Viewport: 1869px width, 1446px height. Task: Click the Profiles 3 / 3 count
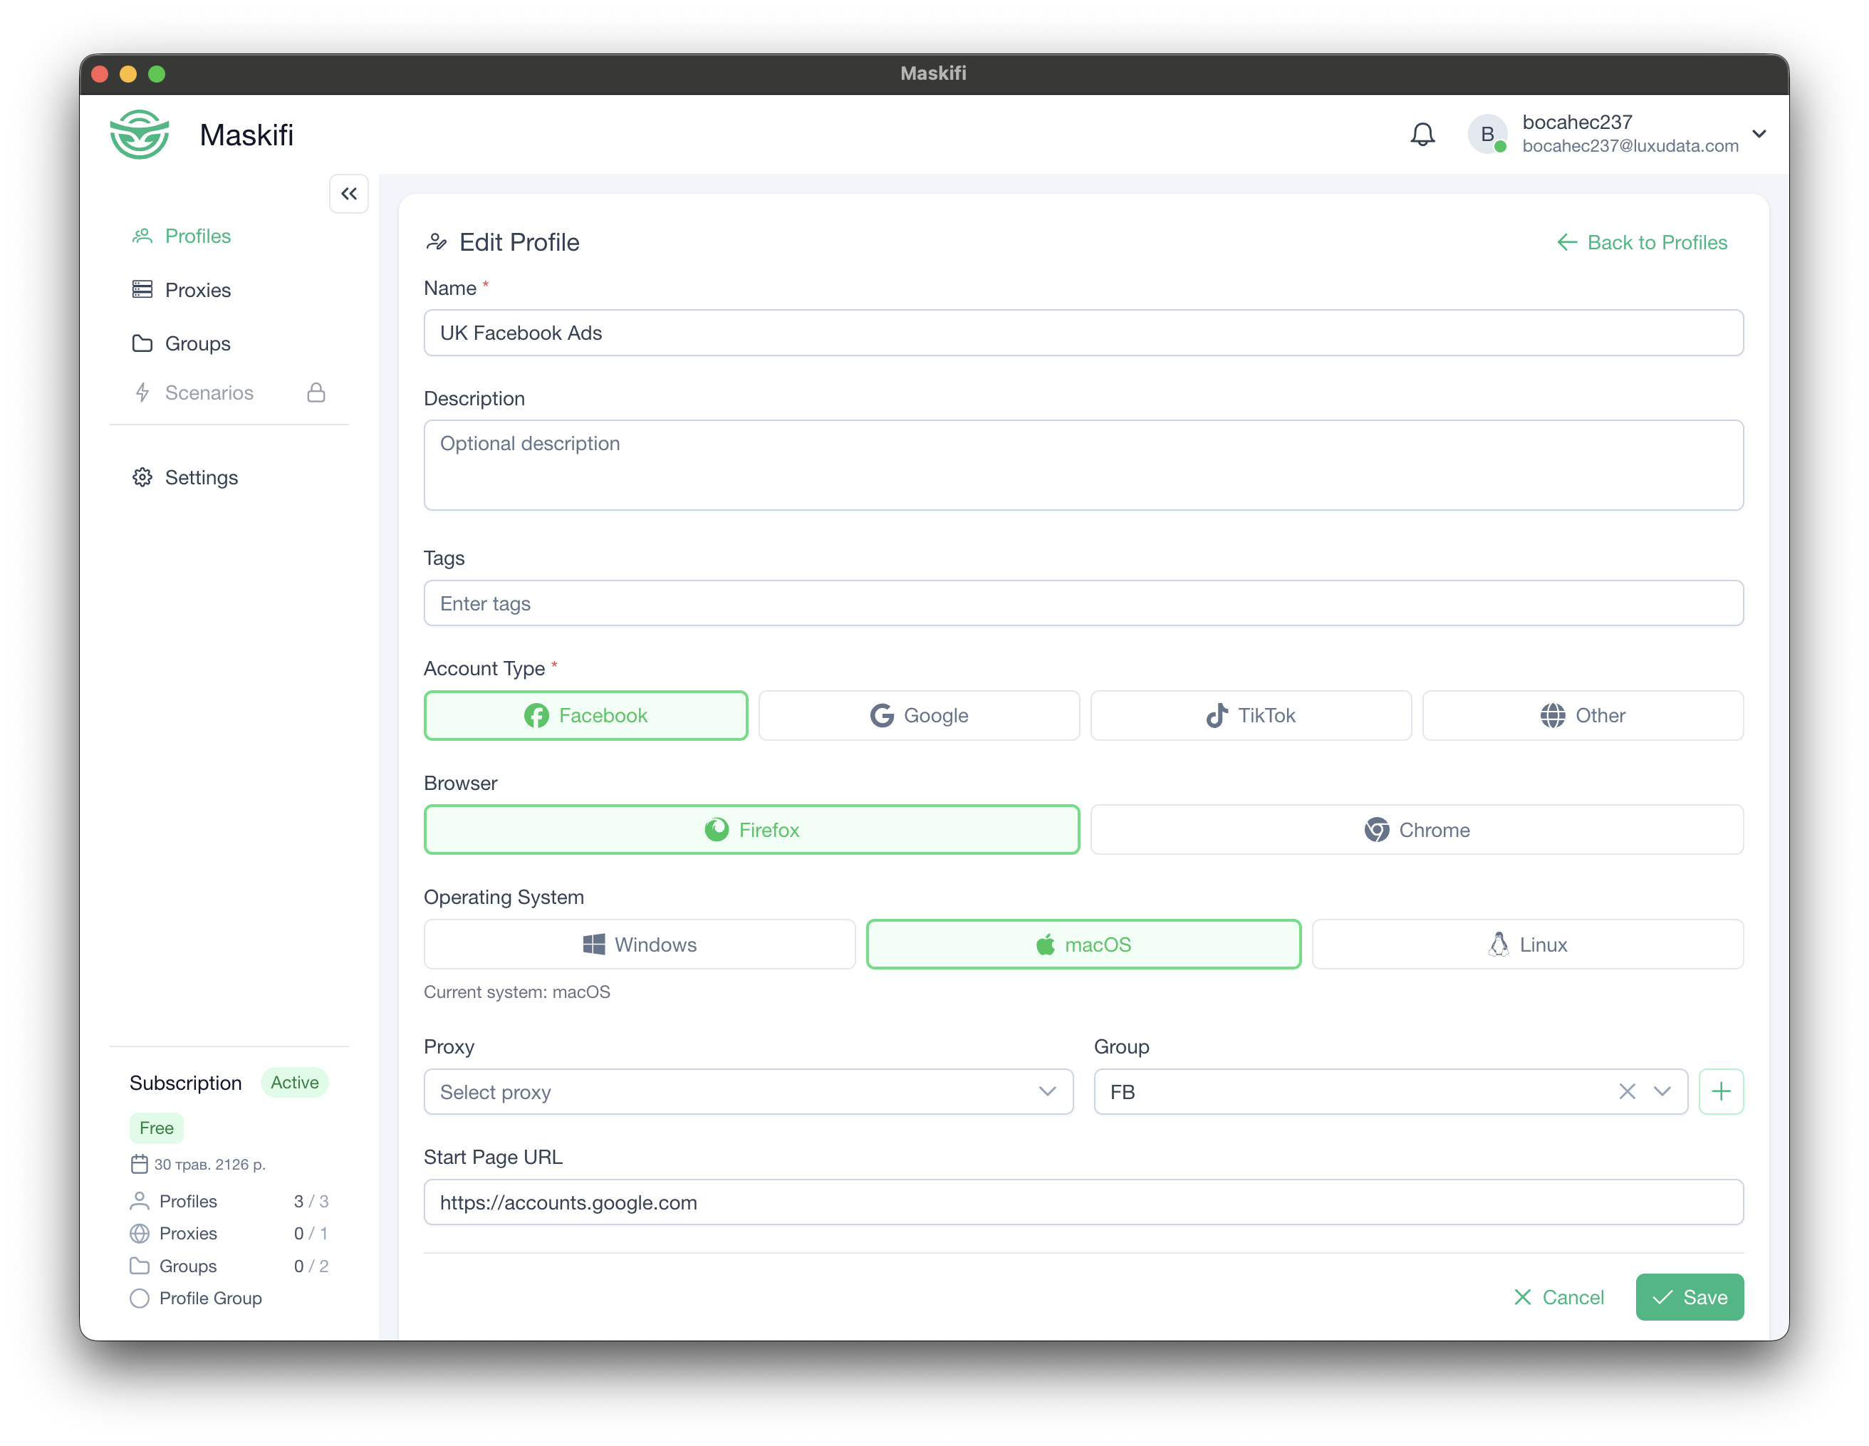click(311, 1202)
